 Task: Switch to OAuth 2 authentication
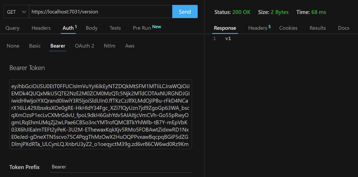(x=85, y=46)
